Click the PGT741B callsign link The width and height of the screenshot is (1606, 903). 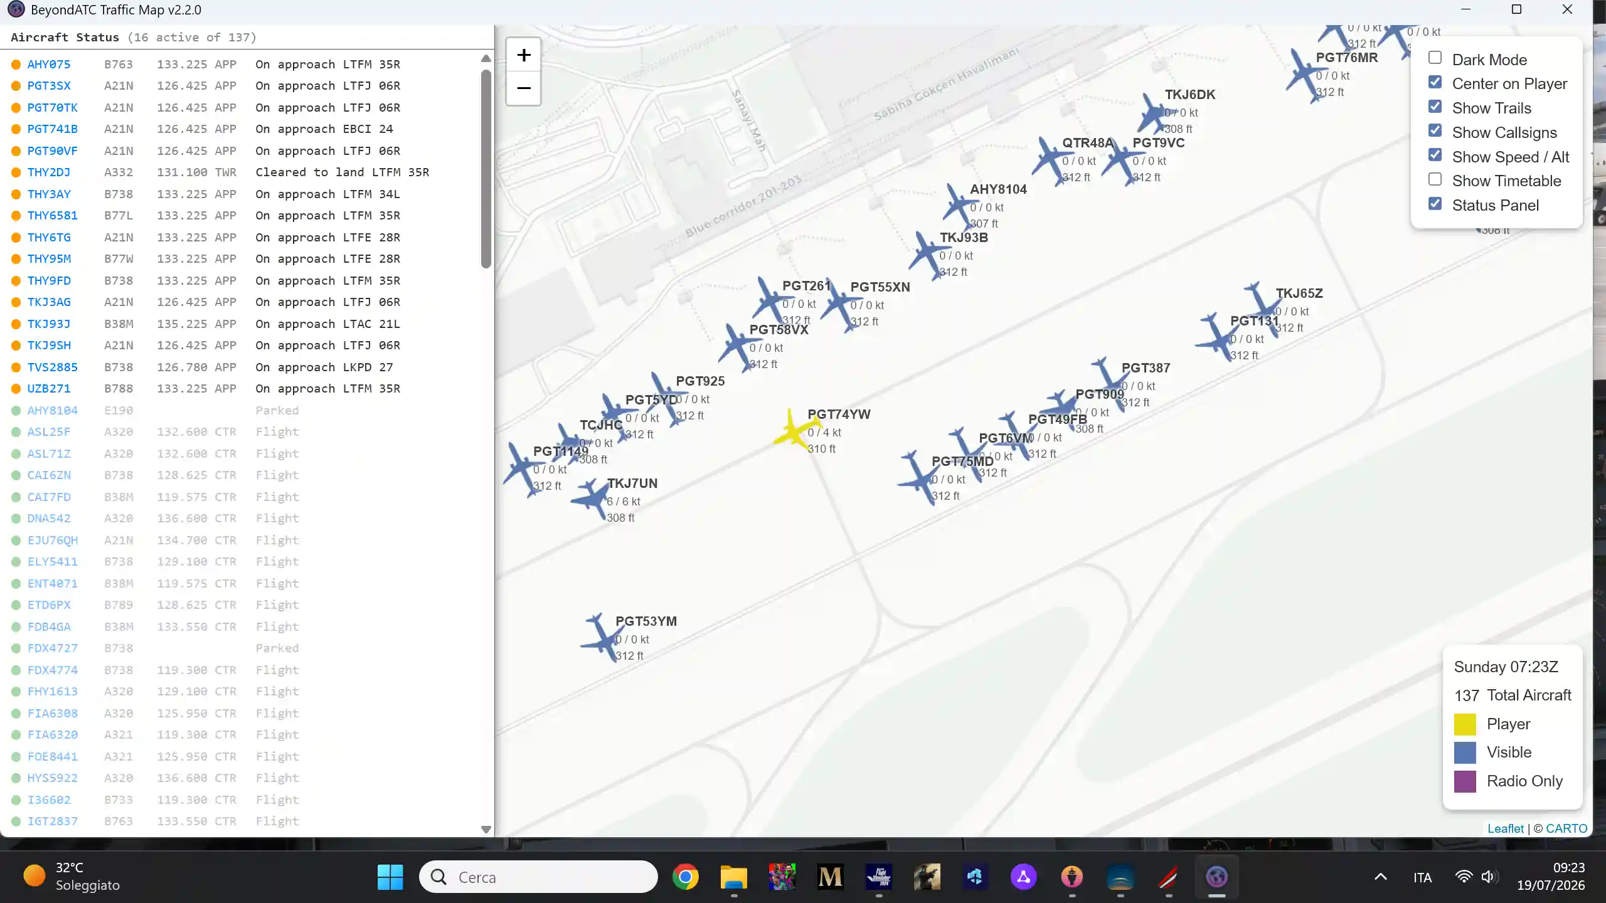click(53, 129)
